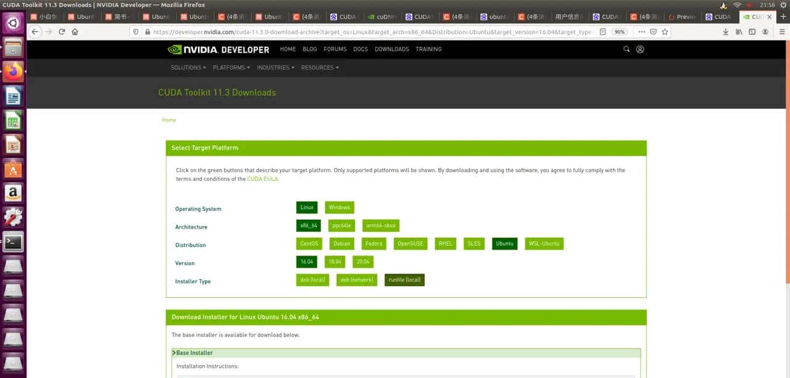Open the Firefox hamburger menu

(781, 31)
